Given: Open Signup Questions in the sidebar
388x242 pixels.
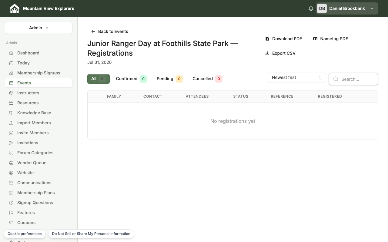Looking at the screenshot, I should coord(38,203).
